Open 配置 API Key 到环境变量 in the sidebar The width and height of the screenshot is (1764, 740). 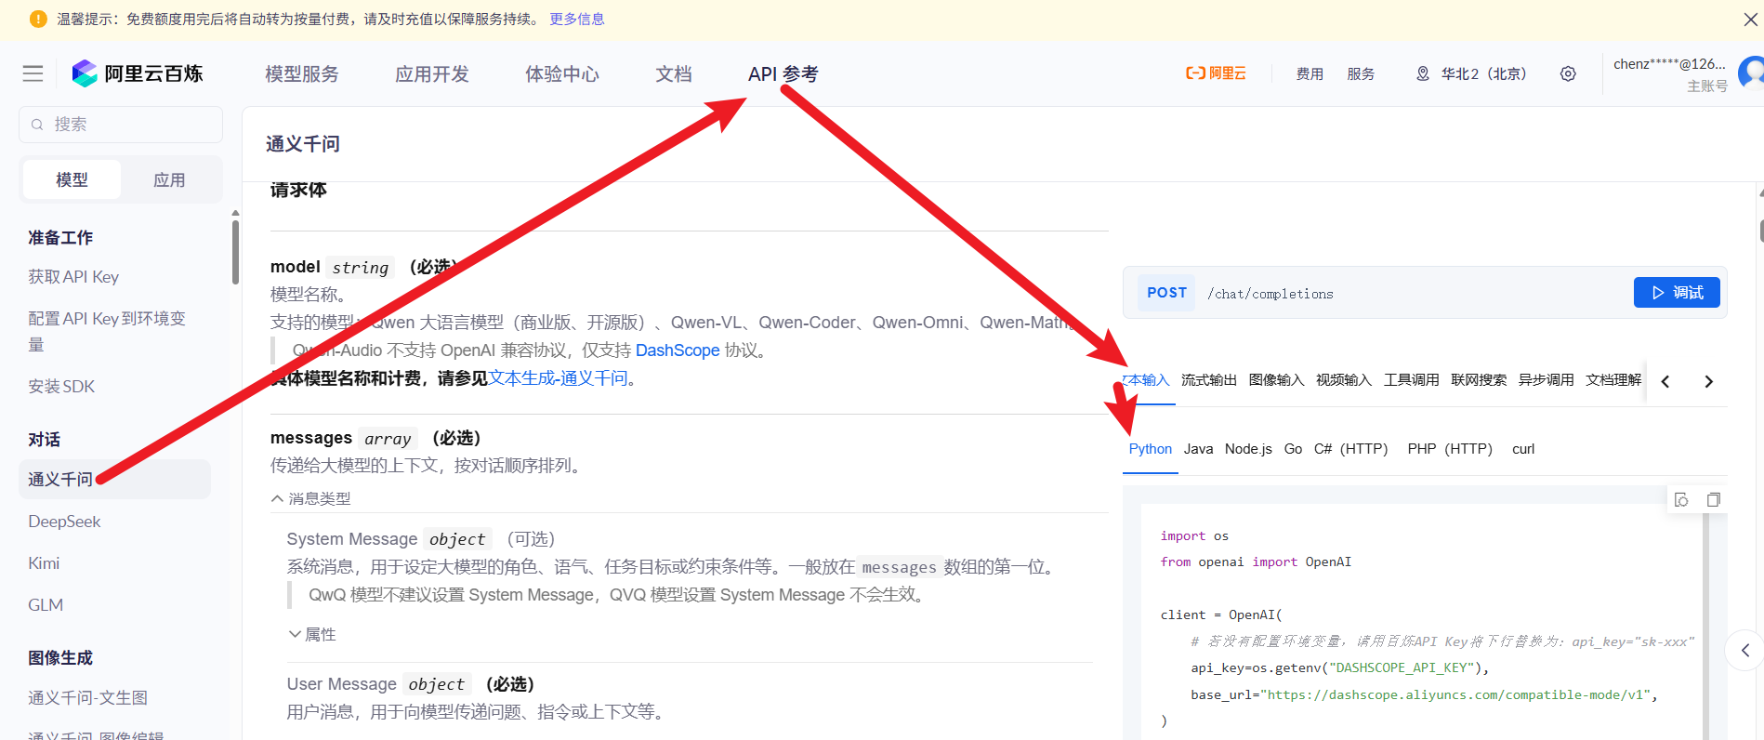tap(107, 332)
